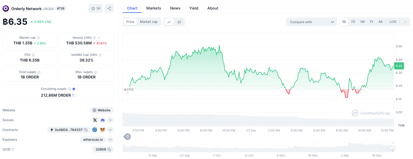413x159 pixels.
Task: Click the ฿6.35 price heading
Action: pyautogui.click(x=15, y=22)
